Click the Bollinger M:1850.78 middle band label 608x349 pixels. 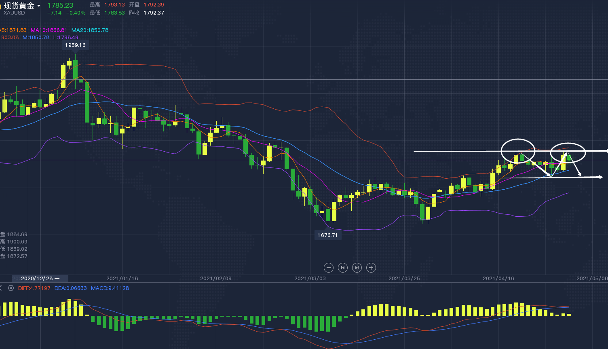(x=36, y=38)
